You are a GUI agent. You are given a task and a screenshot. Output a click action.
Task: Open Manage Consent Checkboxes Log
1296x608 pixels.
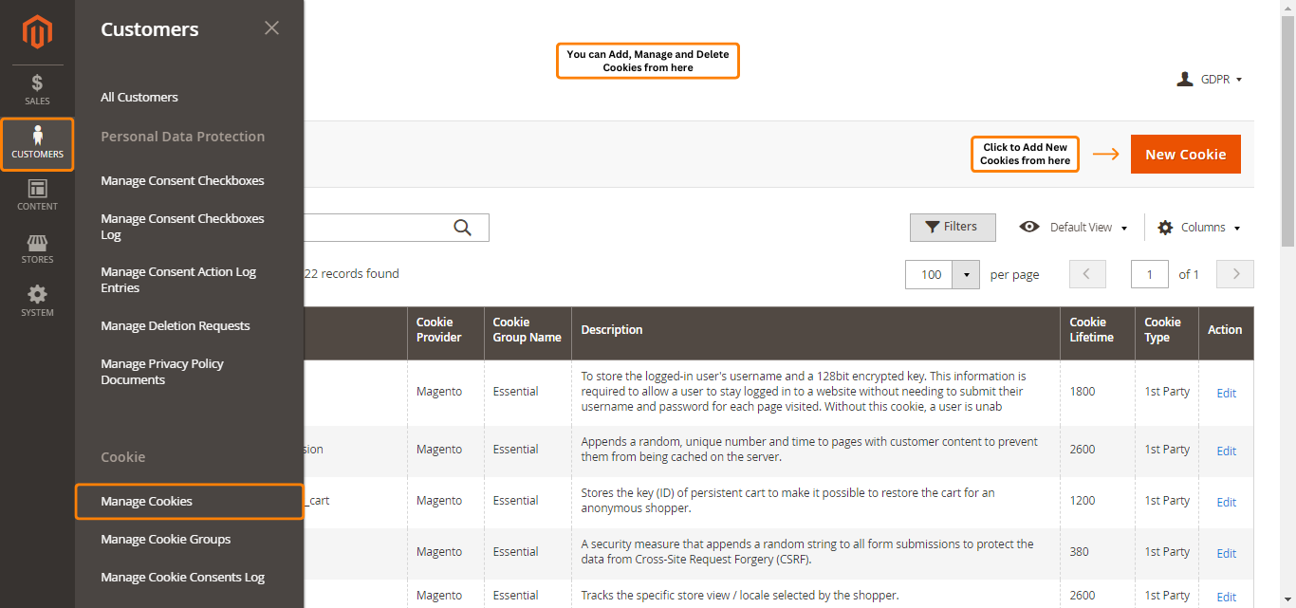[x=182, y=227]
